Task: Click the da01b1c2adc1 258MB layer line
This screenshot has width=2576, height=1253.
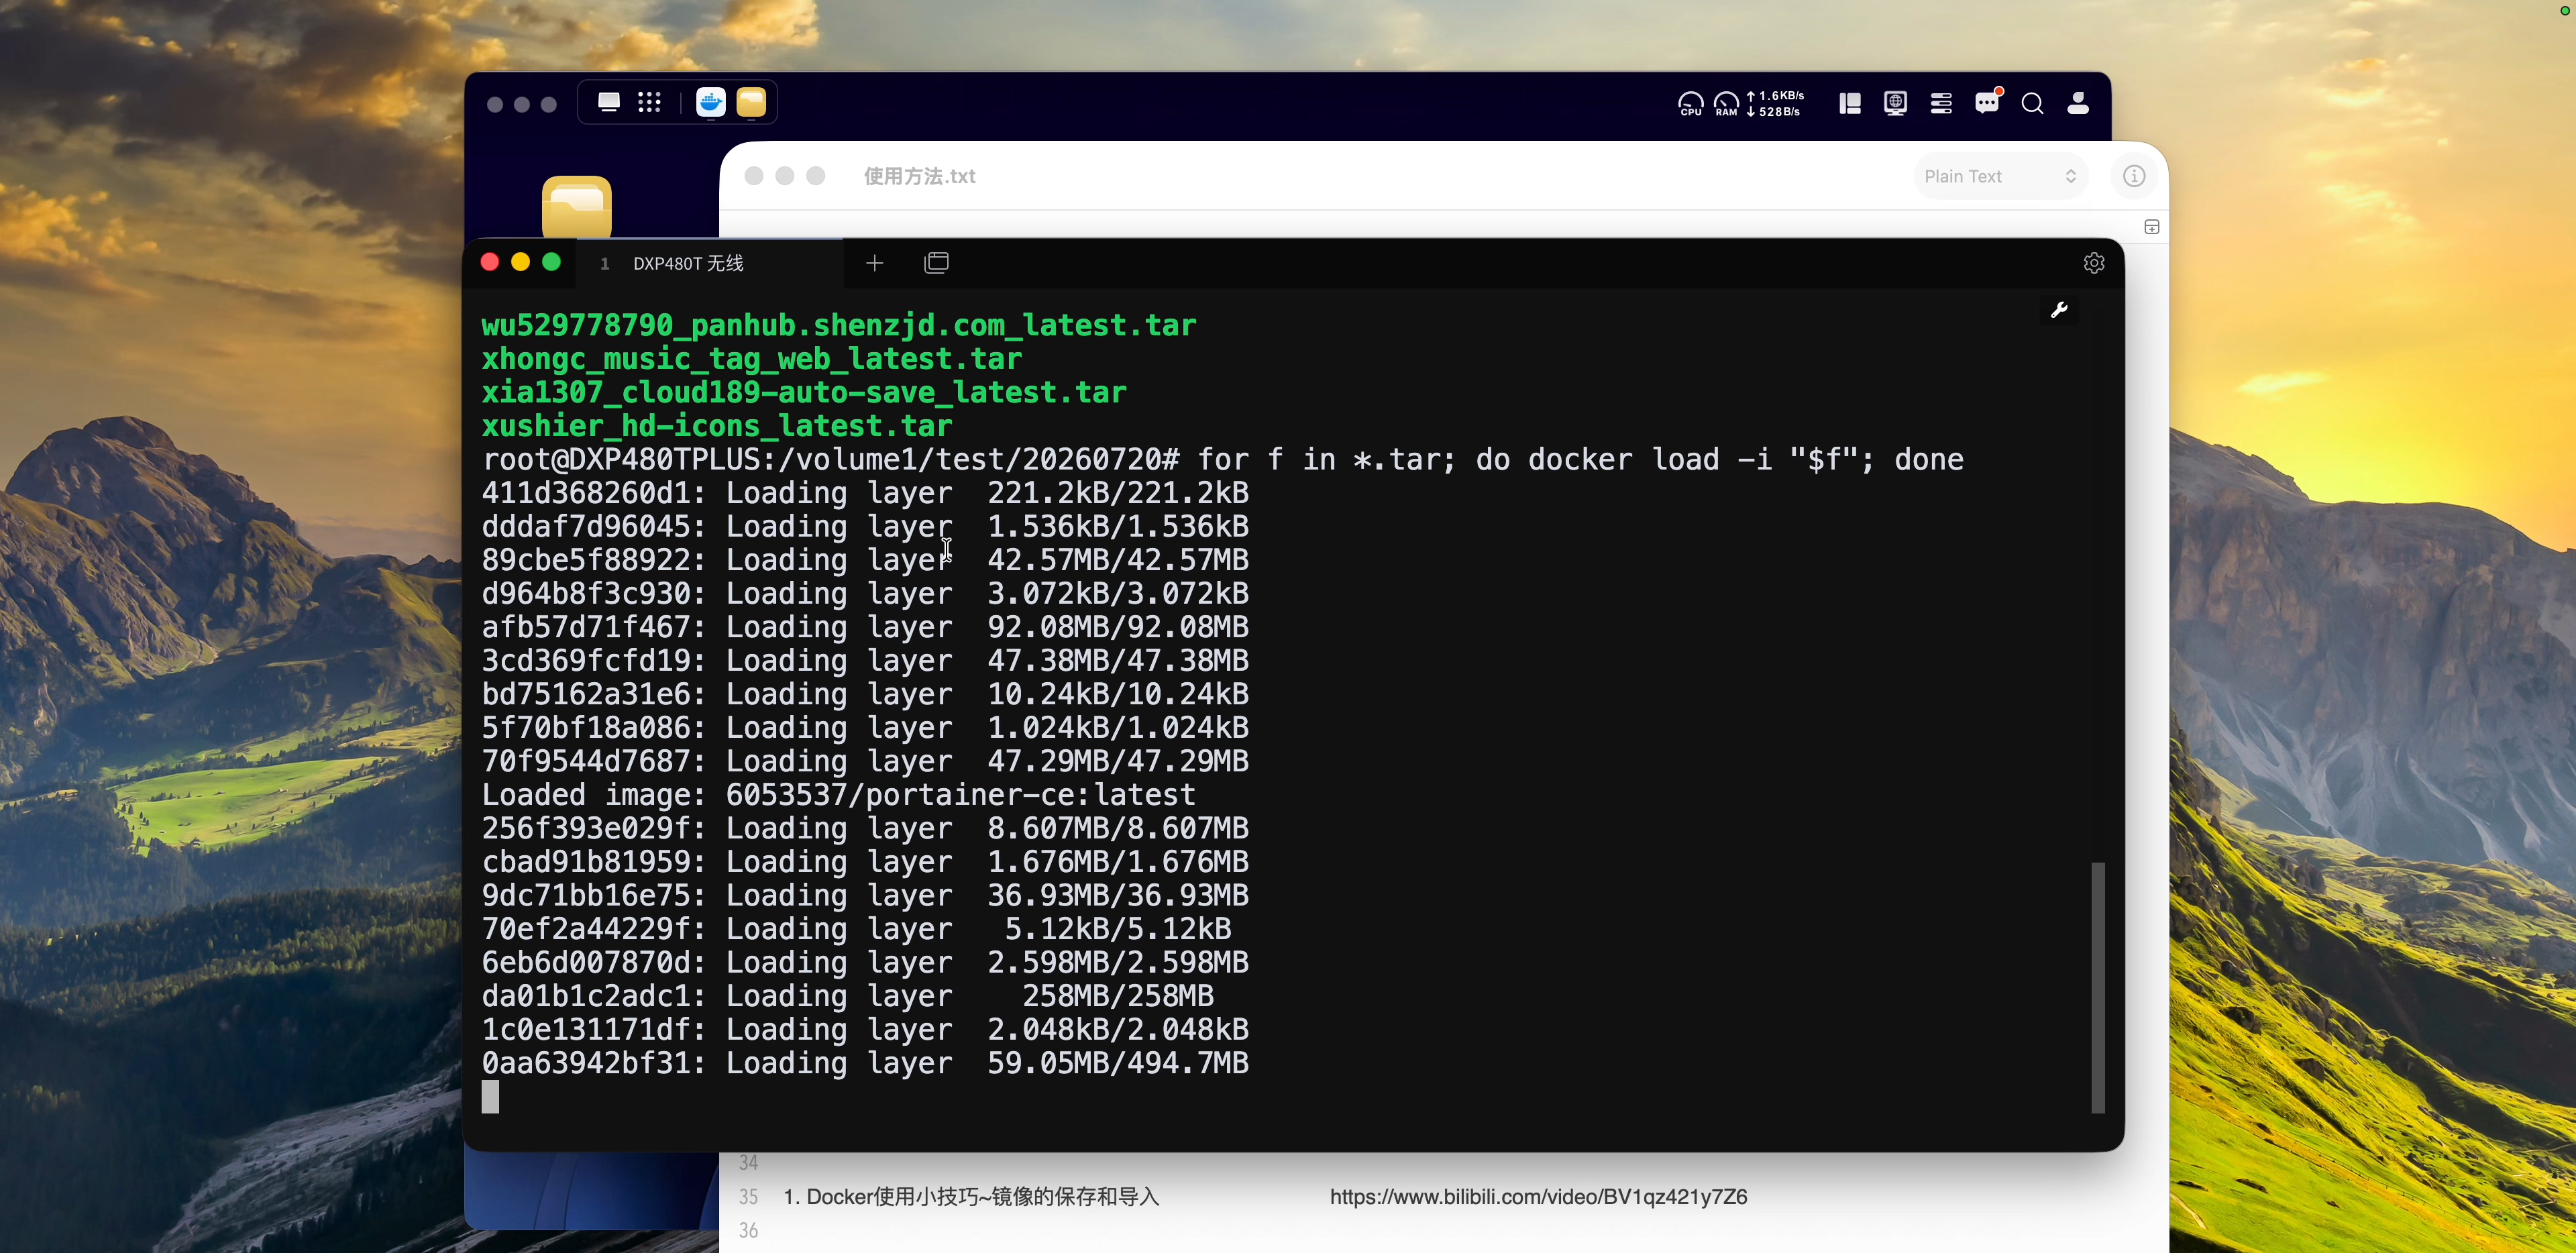Action: coord(847,996)
